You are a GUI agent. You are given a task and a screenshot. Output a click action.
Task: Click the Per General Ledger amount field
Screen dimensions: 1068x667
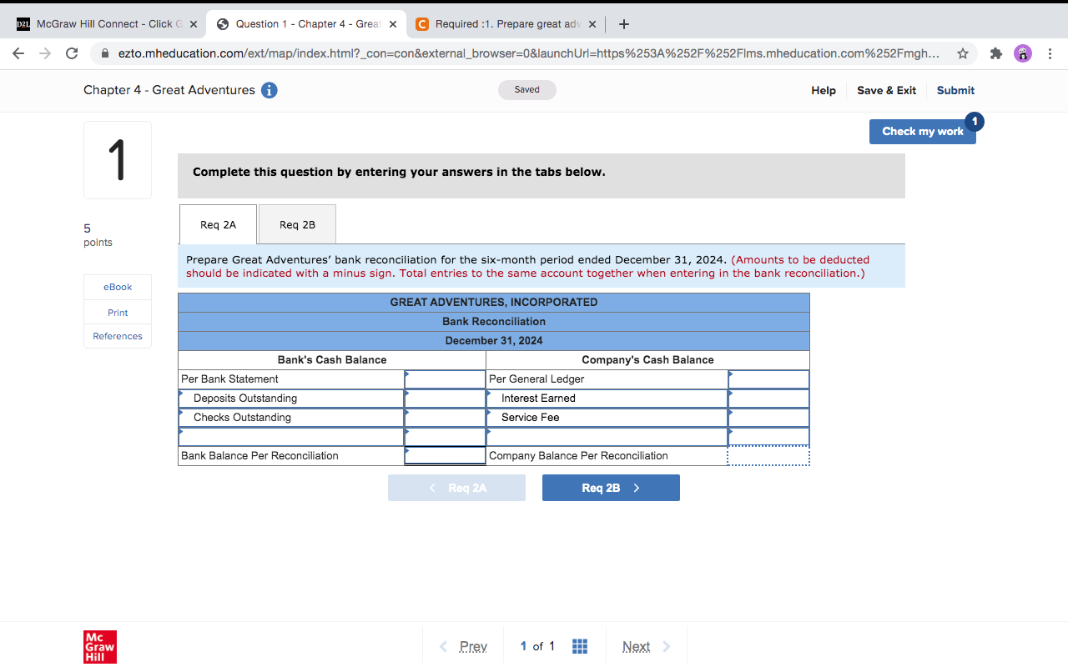pos(768,379)
